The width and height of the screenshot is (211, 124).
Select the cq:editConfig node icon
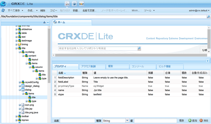coord(23,82)
